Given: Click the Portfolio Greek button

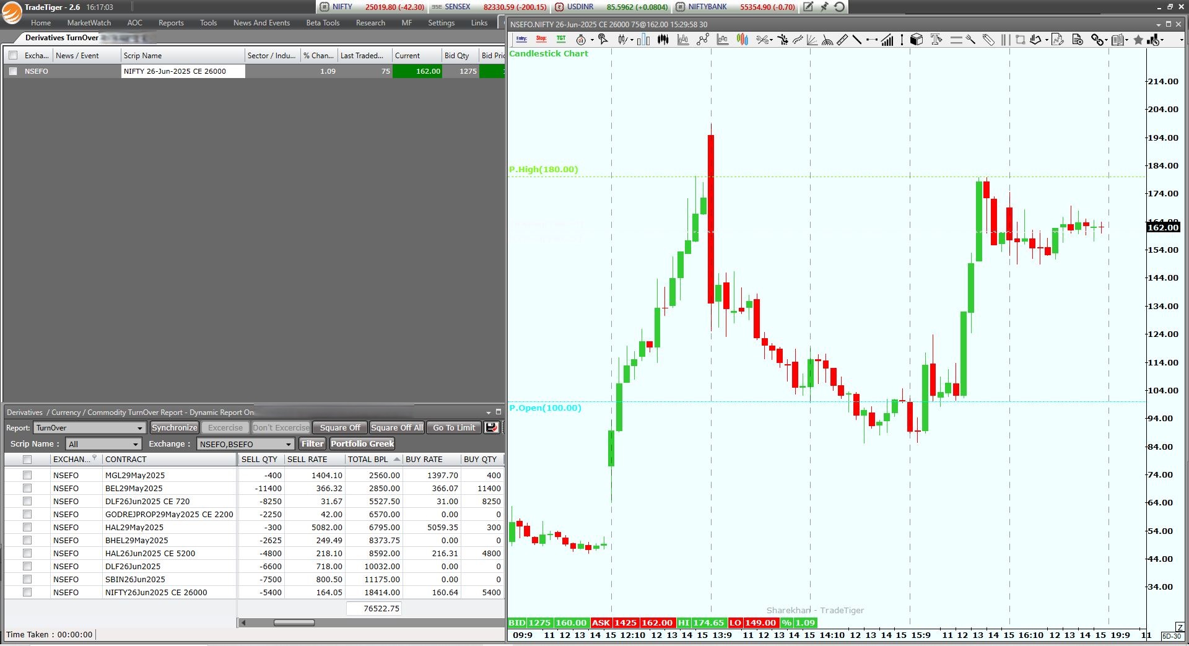Looking at the screenshot, I should pyautogui.click(x=362, y=443).
